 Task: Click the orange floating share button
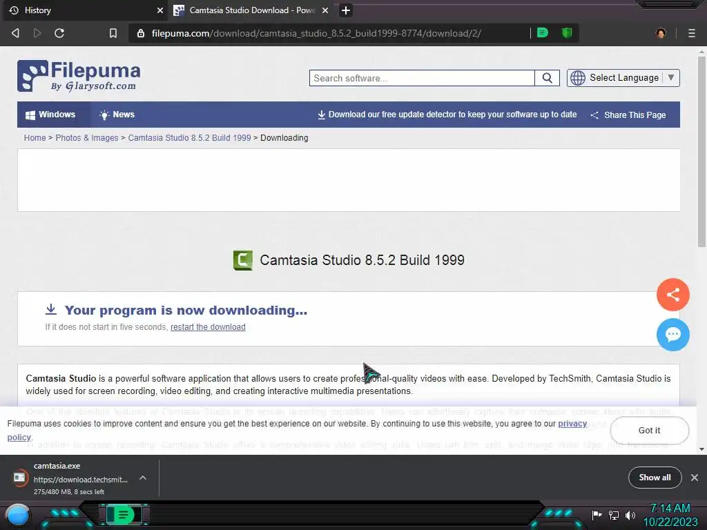(672, 295)
